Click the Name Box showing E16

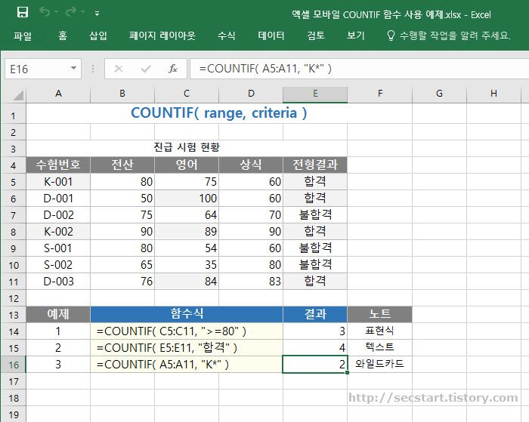point(43,69)
